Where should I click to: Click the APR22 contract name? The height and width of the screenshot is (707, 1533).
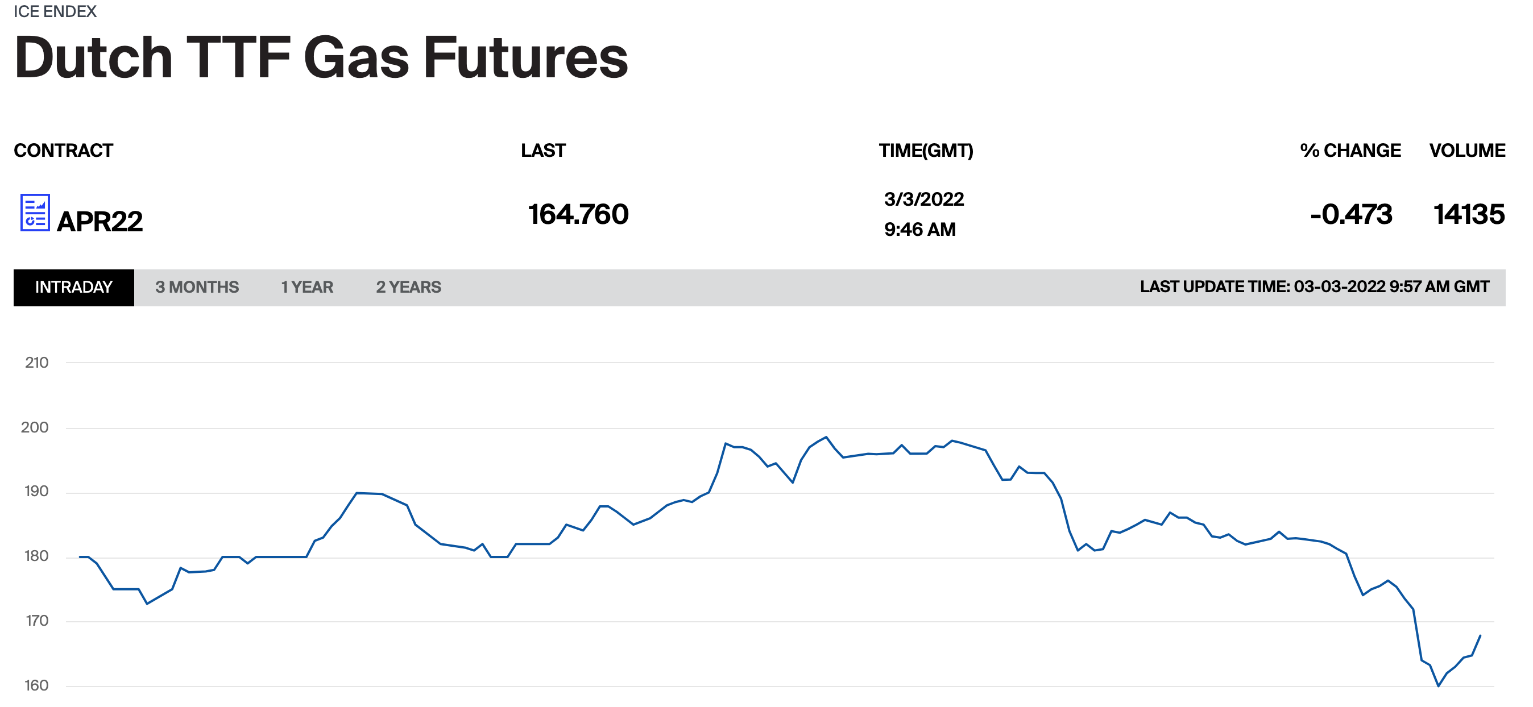coord(100,221)
